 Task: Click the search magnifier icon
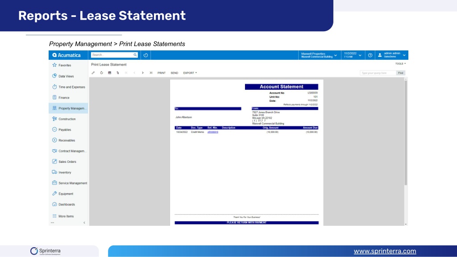(135, 55)
